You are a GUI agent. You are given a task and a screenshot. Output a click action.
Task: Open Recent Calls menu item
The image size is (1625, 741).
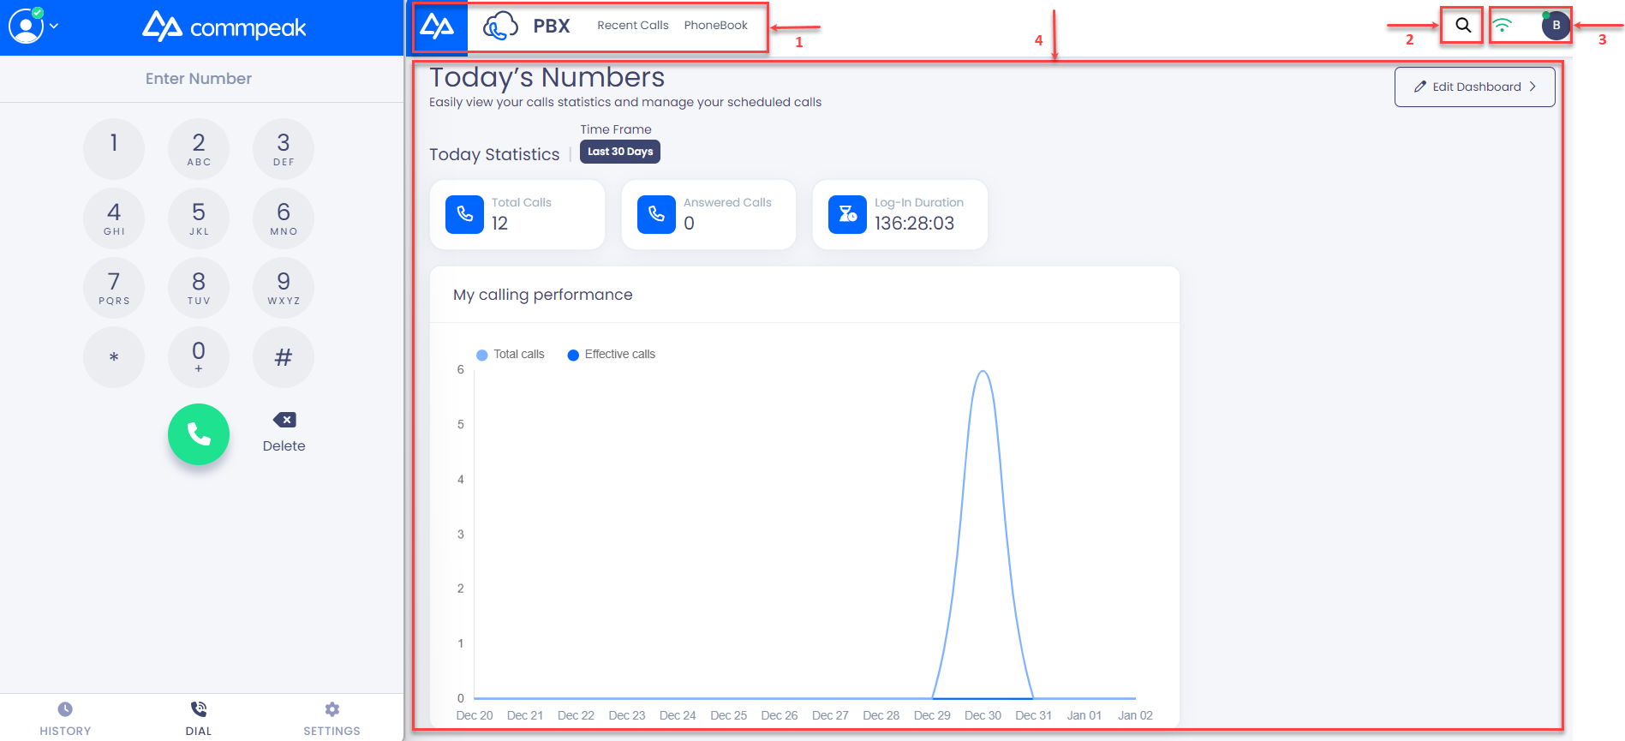pyautogui.click(x=633, y=26)
